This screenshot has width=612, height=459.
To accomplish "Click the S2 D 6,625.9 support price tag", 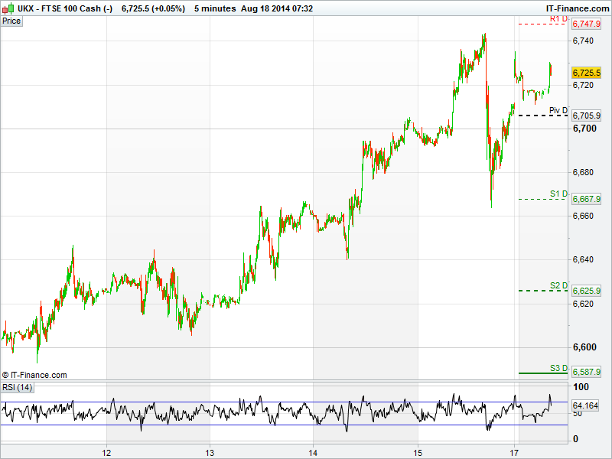I will (x=586, y=291).
